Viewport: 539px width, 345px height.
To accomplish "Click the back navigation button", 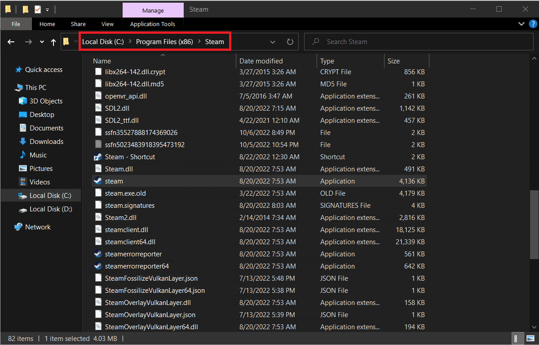I will 11,41.
